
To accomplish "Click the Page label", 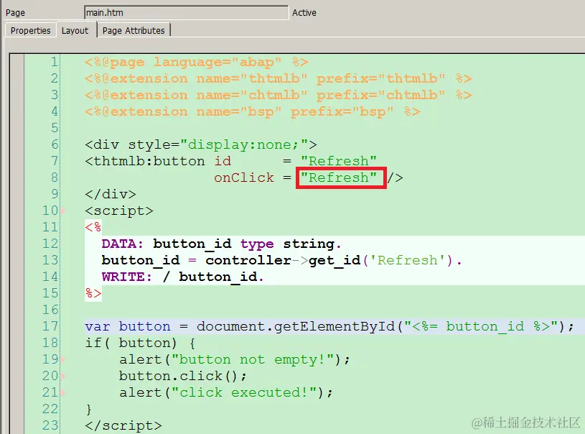I will pyautogui.click(x=15, y=13).
